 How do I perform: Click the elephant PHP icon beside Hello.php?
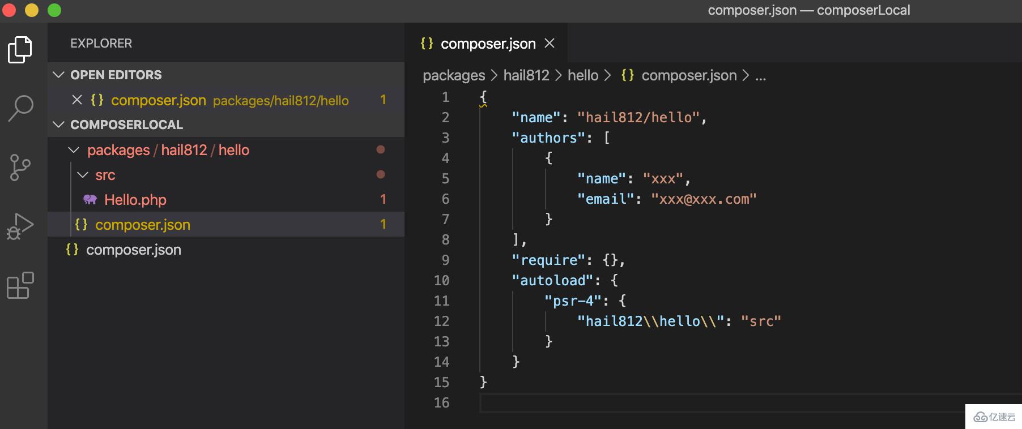90,199
